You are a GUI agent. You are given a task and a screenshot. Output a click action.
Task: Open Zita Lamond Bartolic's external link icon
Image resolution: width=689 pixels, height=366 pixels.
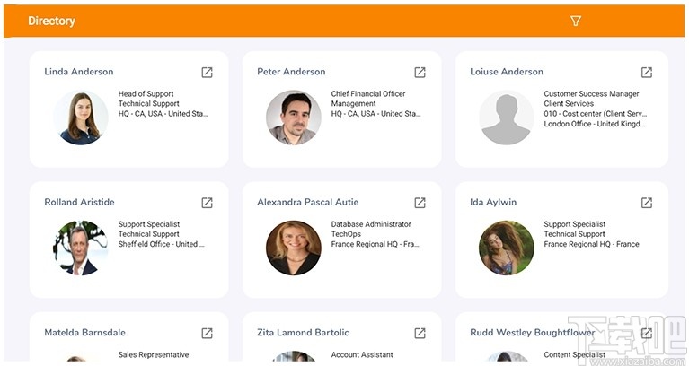click(420, 333)
